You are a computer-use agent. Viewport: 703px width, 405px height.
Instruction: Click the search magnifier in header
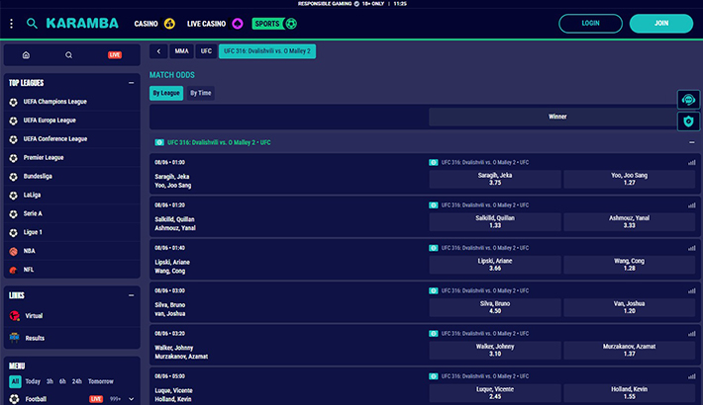tap(32, 24)
